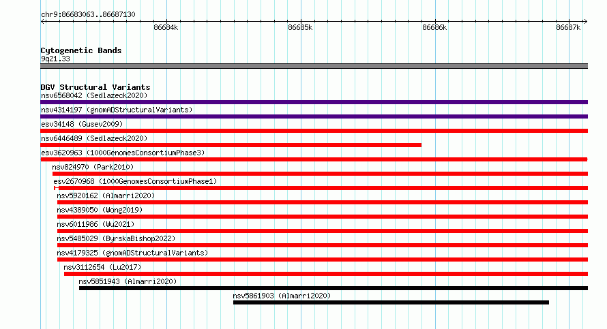Screen dimensions: 607x329
Task: Open the nsv824970 (Park2010) label
Action: click(x=93, y=168)
